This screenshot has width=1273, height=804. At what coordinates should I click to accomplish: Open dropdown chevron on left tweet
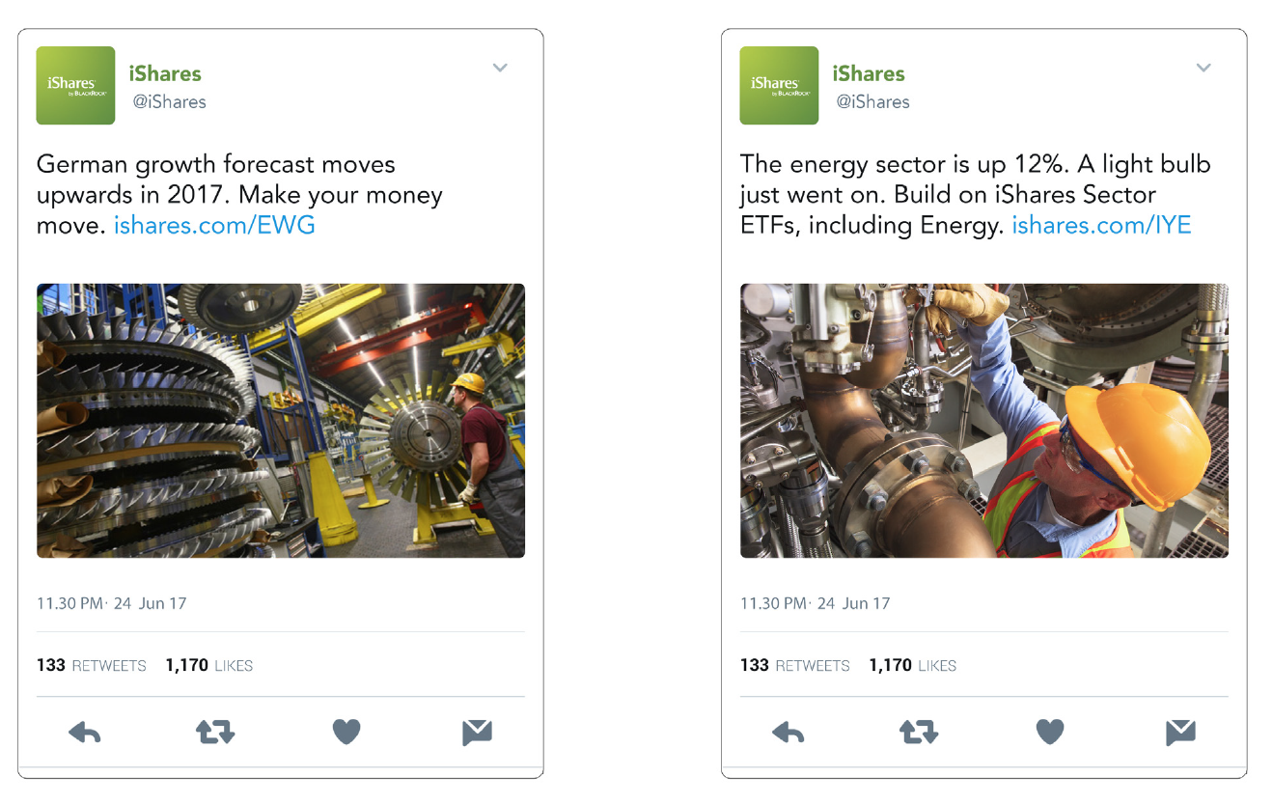pos(500,68)
